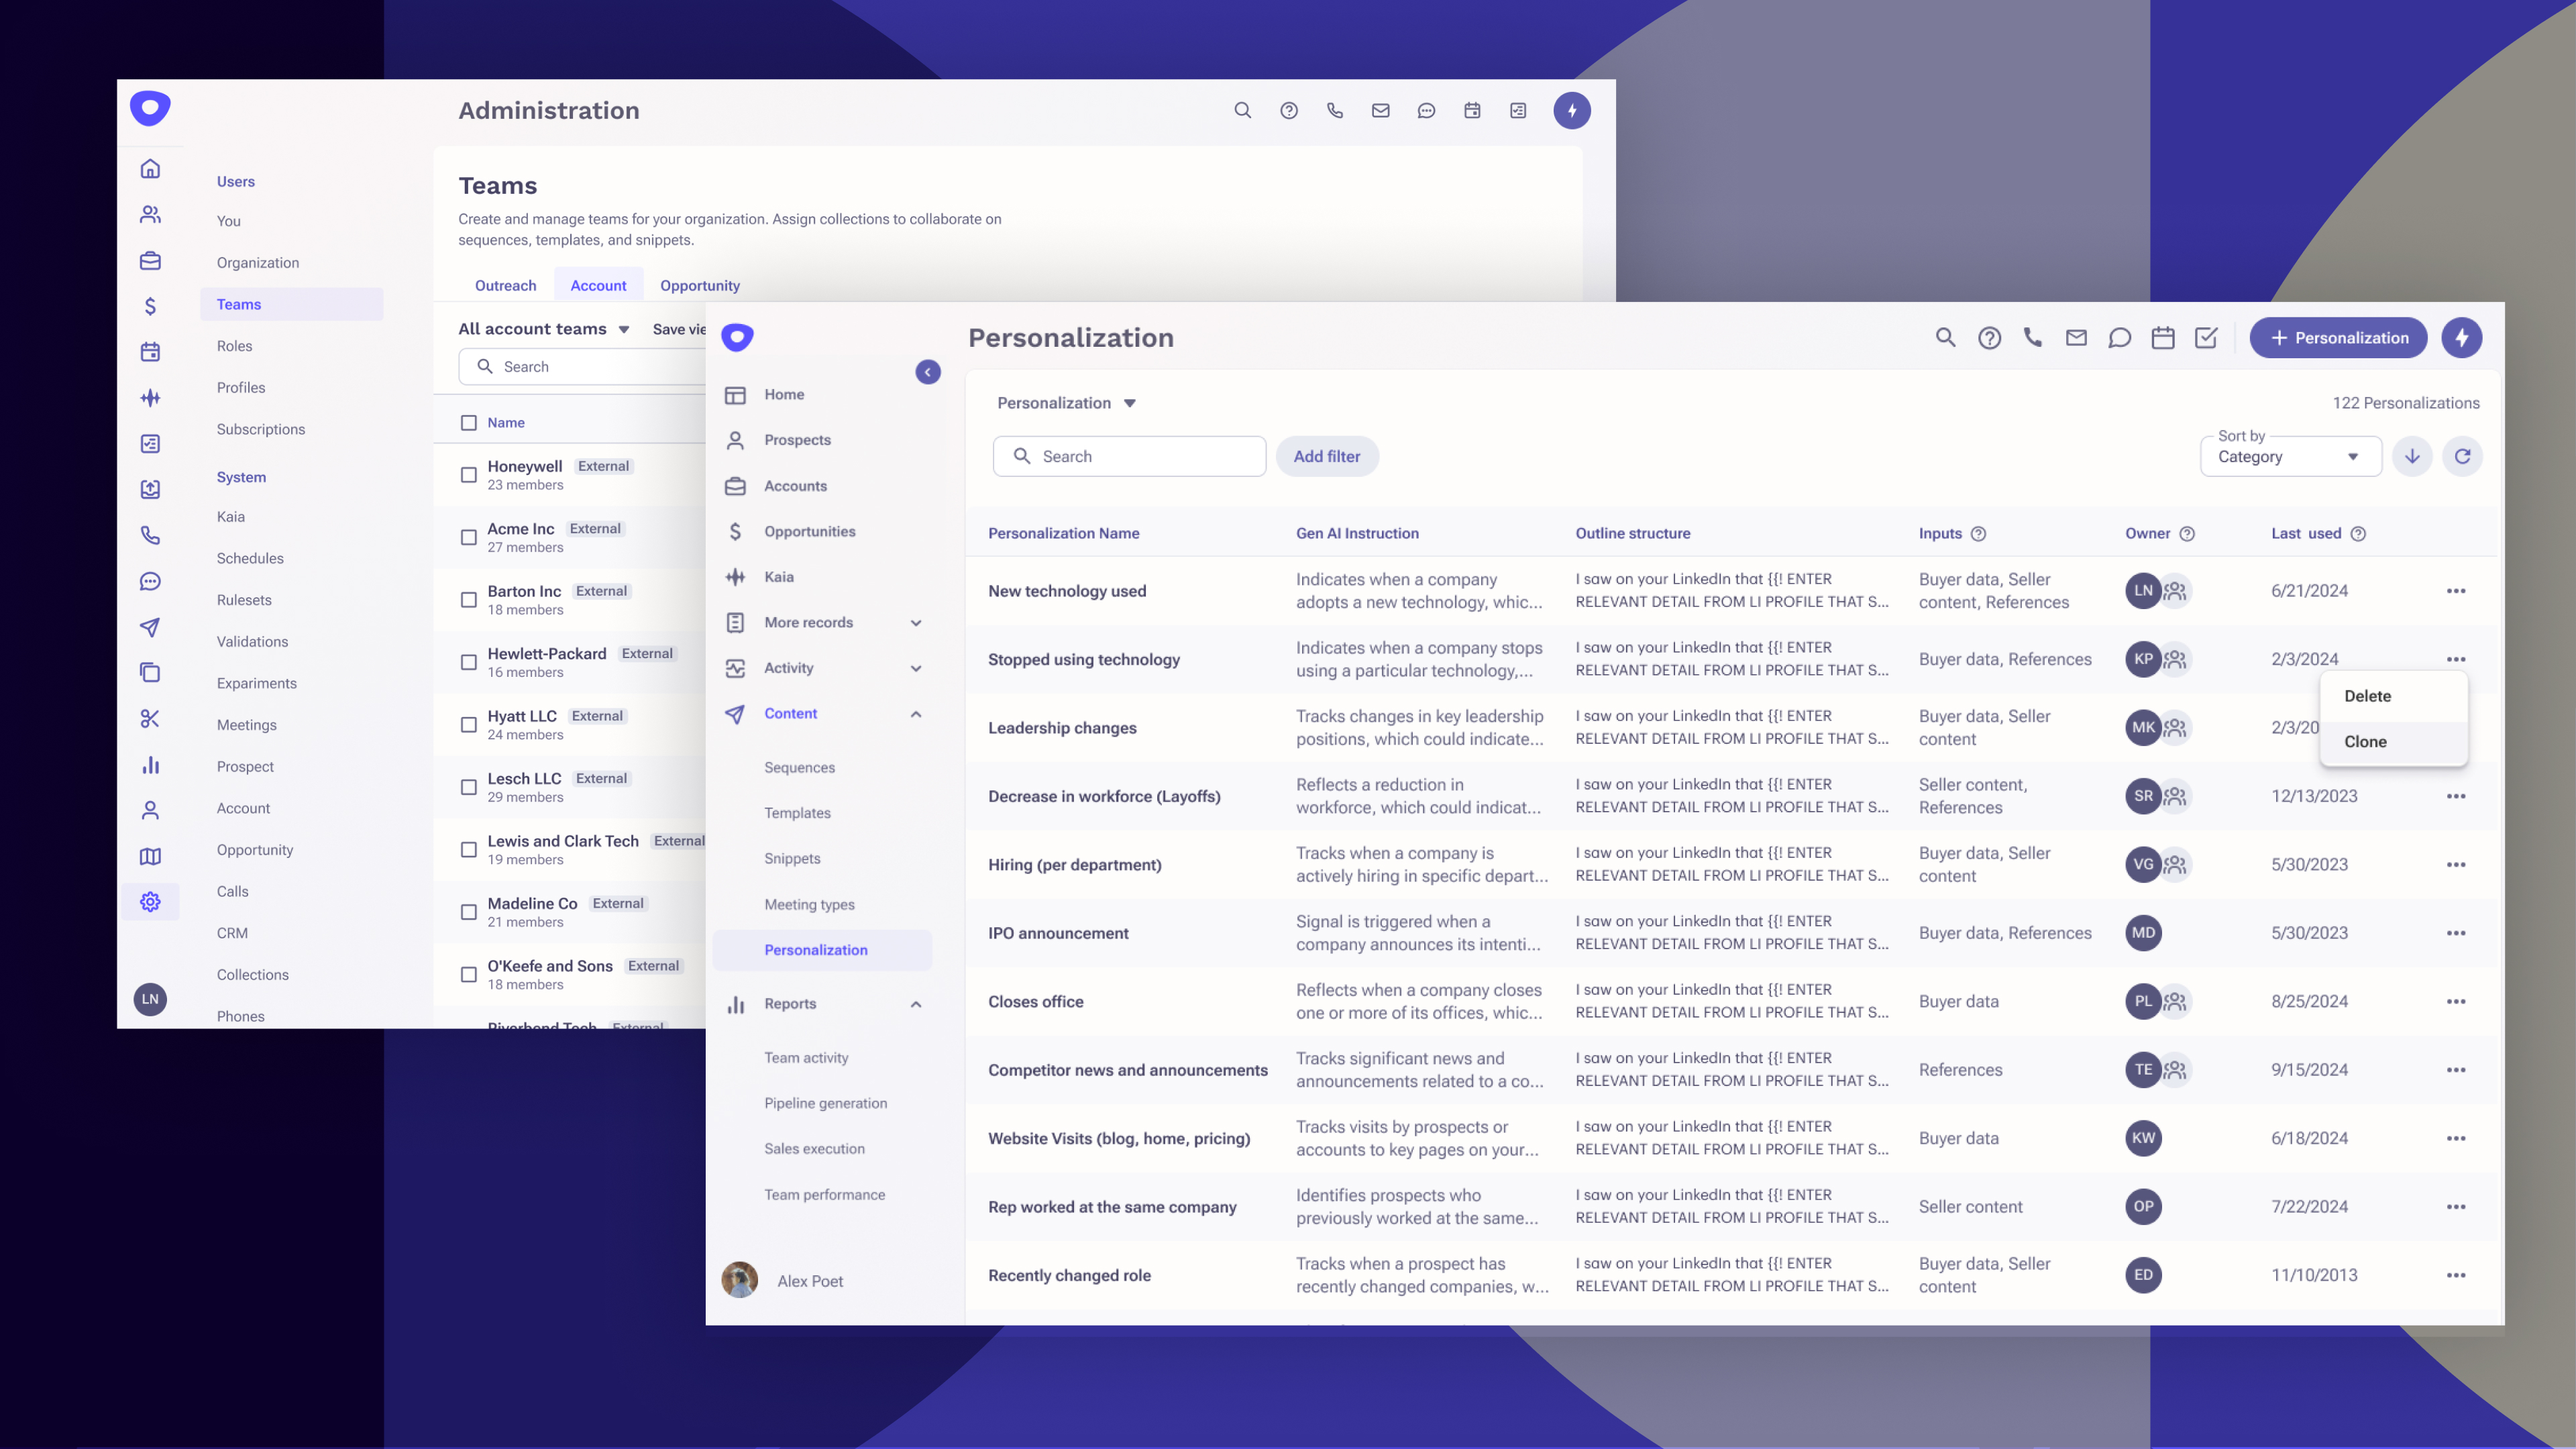Click lightning bolt icon in Administration header
2576x1449 pixels.
[x=1571, y=110]
